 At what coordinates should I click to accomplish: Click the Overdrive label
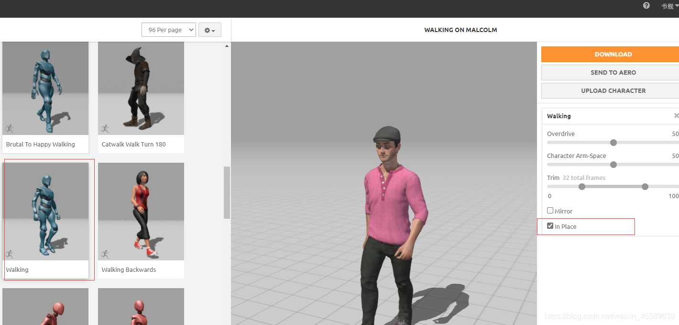click(x=561, y=134)
